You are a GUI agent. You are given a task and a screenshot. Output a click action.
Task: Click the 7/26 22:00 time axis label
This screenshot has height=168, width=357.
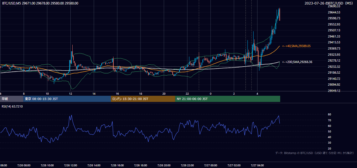187,165
